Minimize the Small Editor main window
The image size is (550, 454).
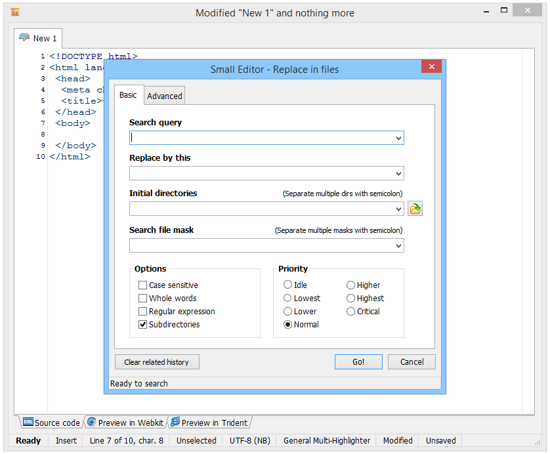tap(486, 12)
